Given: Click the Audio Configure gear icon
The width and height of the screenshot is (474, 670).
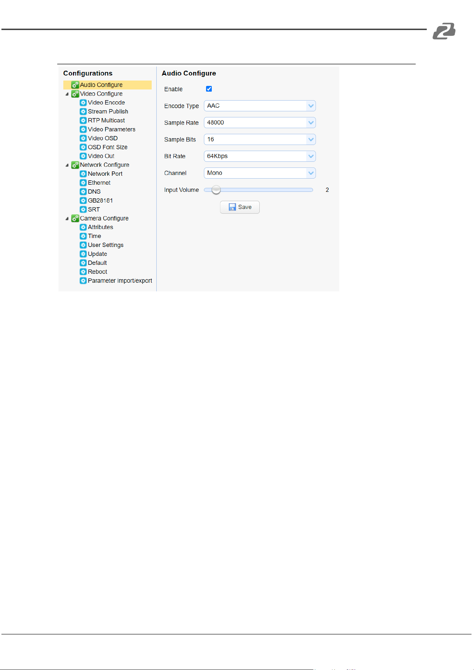Looking at the screenshot, I should tap(75, 85).
